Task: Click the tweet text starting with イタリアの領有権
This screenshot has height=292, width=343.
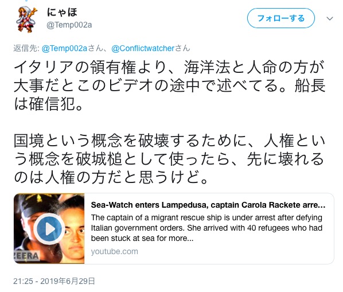Action: [x=170, y=85]
